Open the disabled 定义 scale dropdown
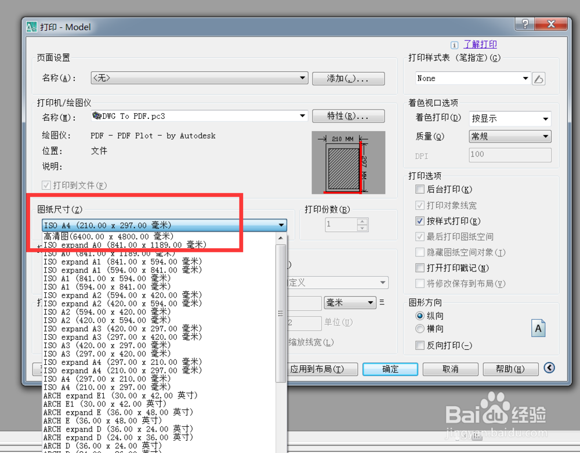This screenshot has width=580, height=453. (x=338, y=283)
